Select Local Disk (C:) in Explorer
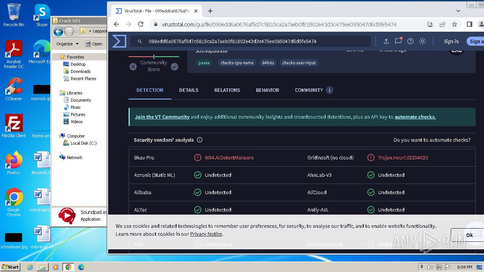484x272 pixels. click(84, 143)
